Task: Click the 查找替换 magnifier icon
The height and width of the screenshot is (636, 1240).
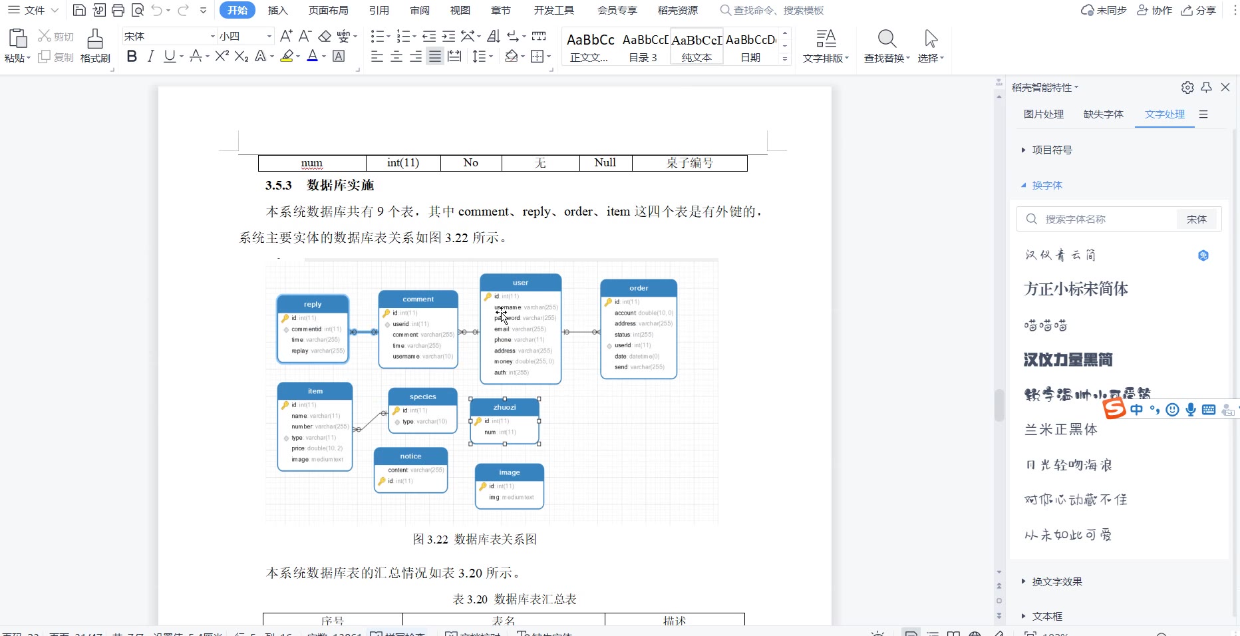Action: click(x=887, y=39)
